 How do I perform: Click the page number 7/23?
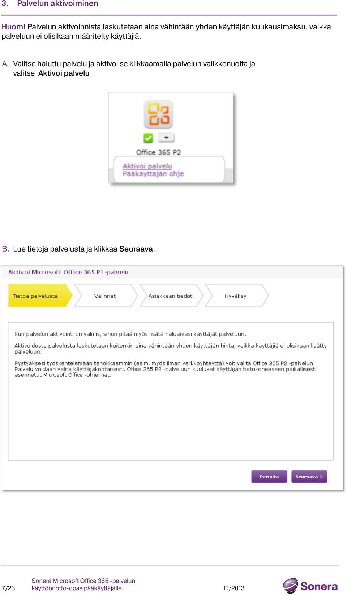[8, 588]
